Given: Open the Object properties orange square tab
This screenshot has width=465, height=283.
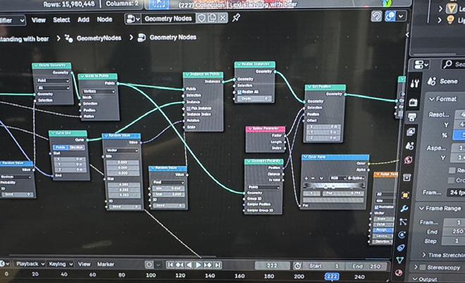Looking at the screenshot, I should point(405,195).
